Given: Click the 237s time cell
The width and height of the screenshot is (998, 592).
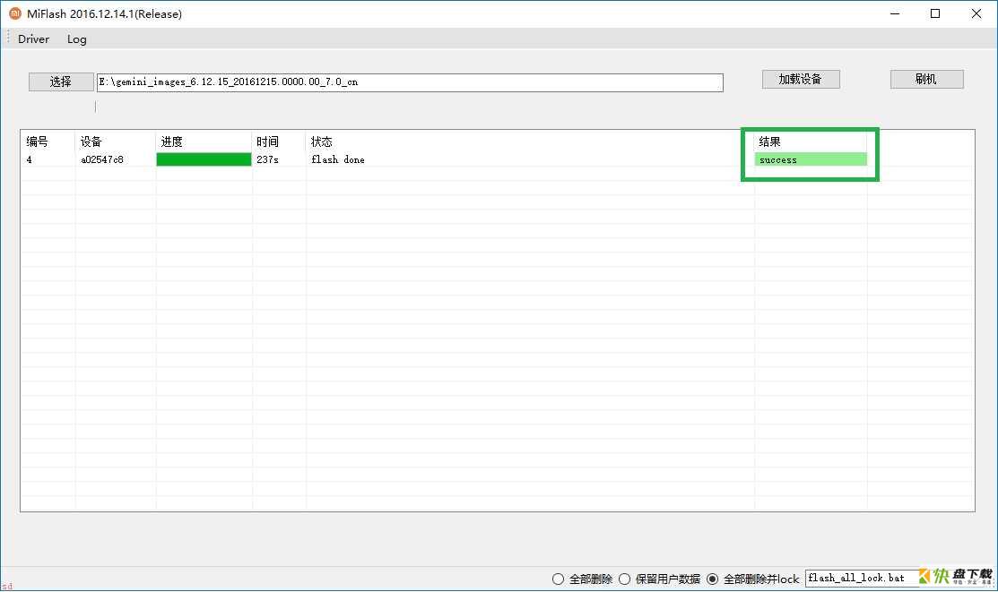Looking at the screenshot, I should pyautogui.click(x=267, y=159).
